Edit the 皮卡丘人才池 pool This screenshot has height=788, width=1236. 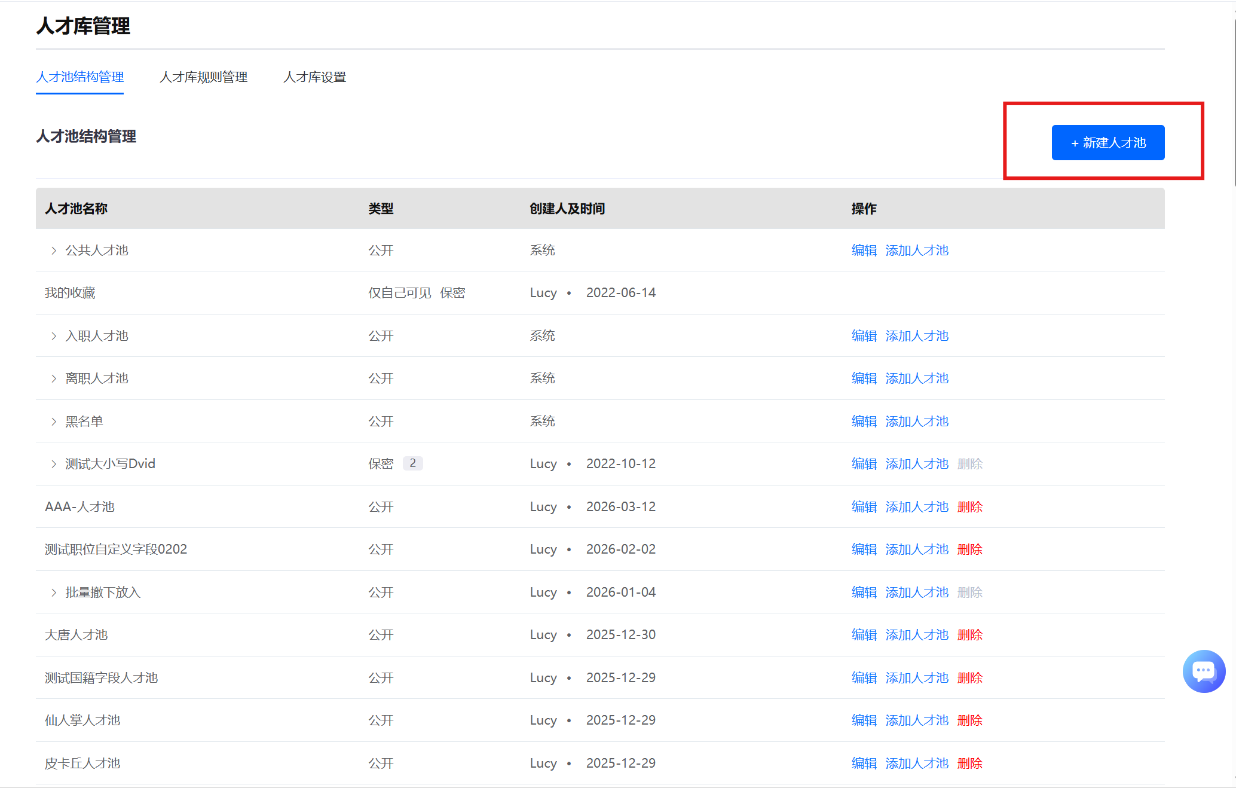864,763
